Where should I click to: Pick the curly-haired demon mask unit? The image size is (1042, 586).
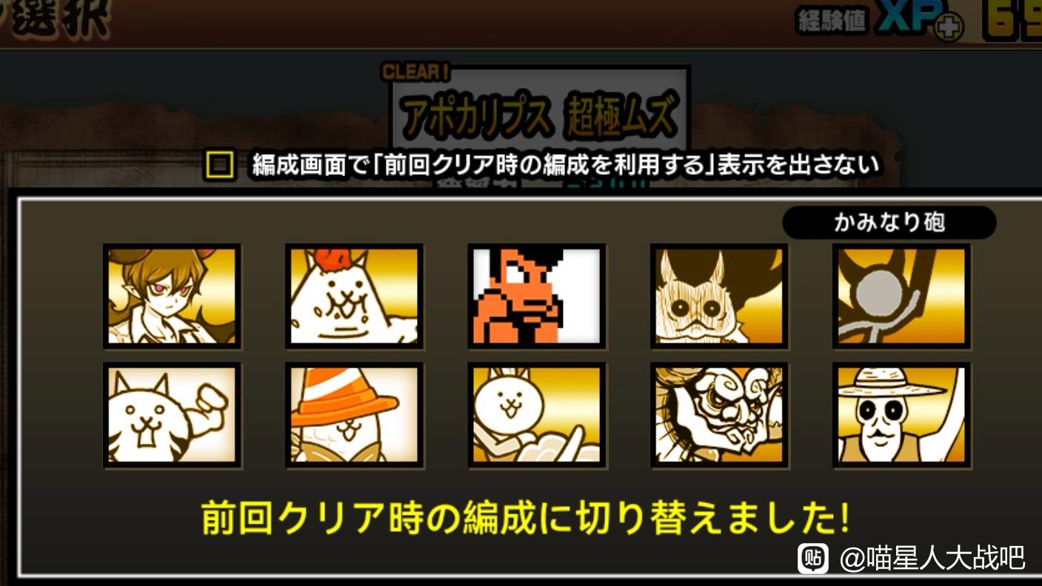(719, 415)
